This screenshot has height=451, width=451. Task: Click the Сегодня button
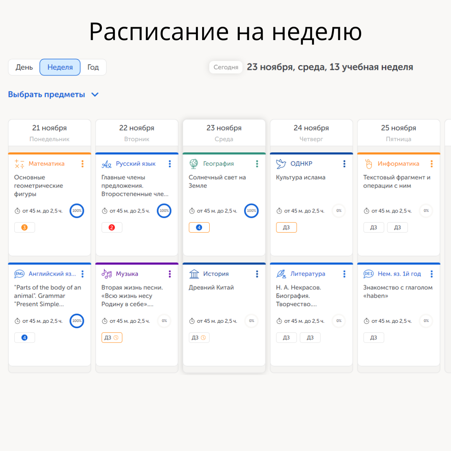pyautogui.click(x=225, y=67)
